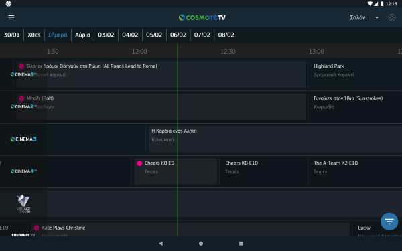Select the 08/02 date tab
402x251 pixels.
click(x=226, y=35)
